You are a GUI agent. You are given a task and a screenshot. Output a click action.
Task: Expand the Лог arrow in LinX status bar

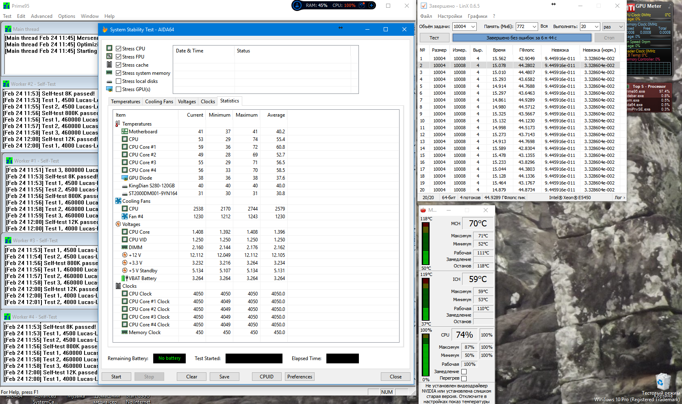(624, 198)
